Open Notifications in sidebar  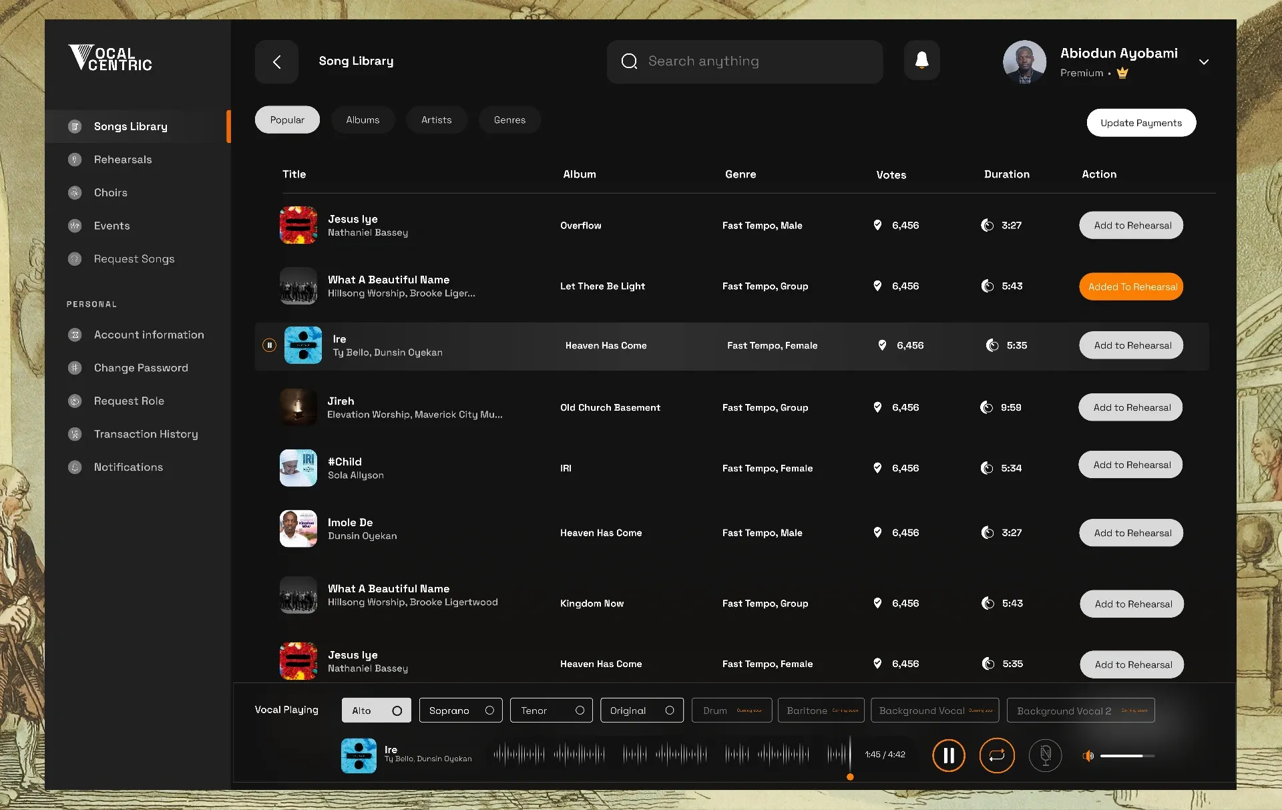point(128,467)
